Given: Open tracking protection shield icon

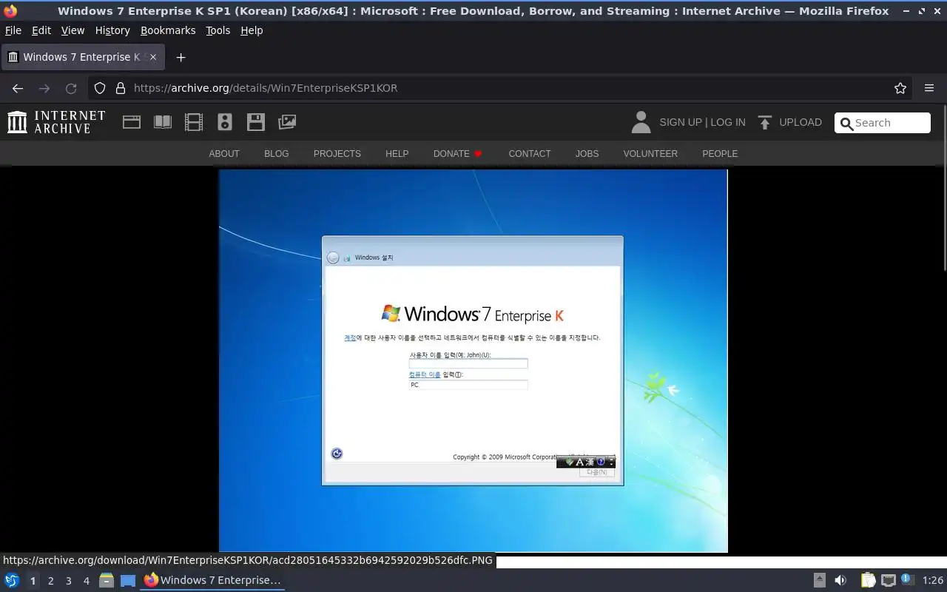Looking at the screenshot, I should tap(100, 88).
